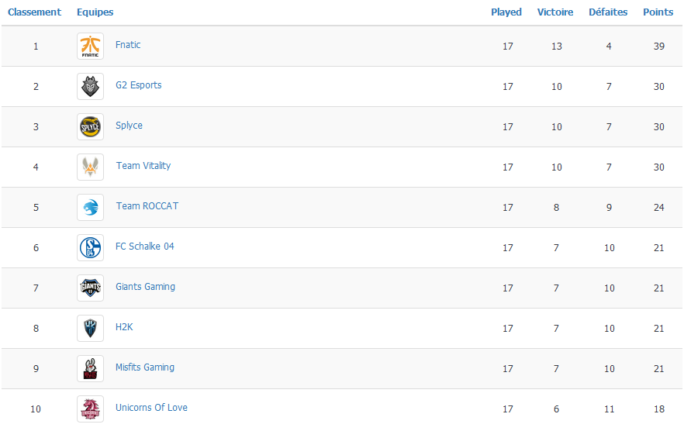Select the FC Schalke 04 logo

point(90,248)
